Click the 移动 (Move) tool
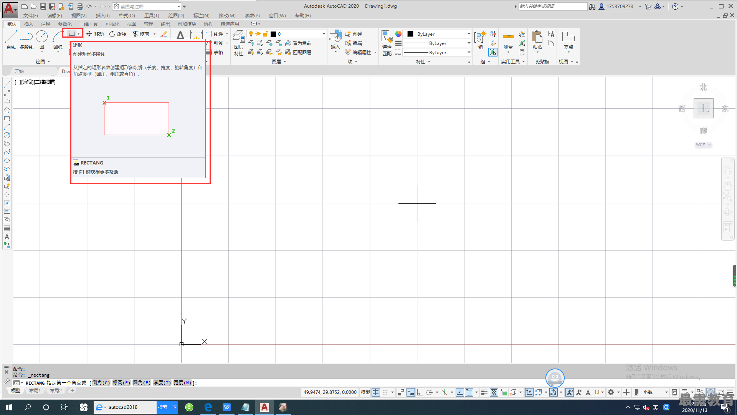737x415 pixels. (x=95, y=34)
